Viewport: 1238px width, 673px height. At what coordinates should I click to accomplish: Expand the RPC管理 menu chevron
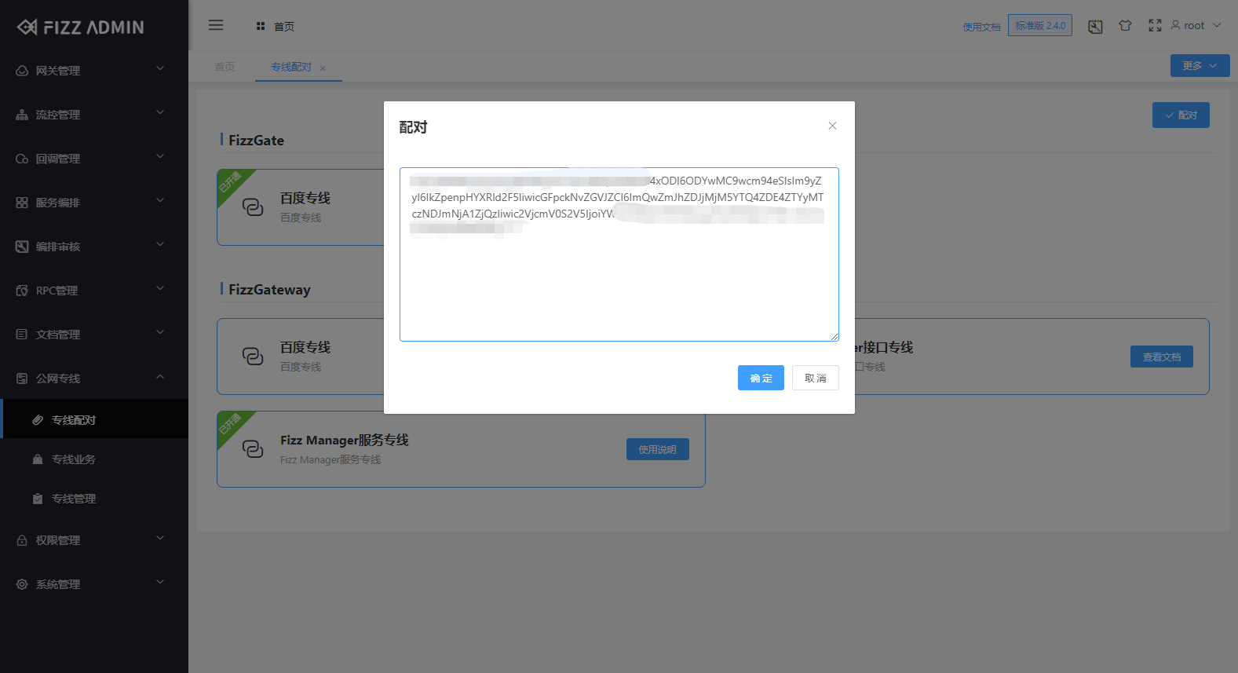point(160,288)
